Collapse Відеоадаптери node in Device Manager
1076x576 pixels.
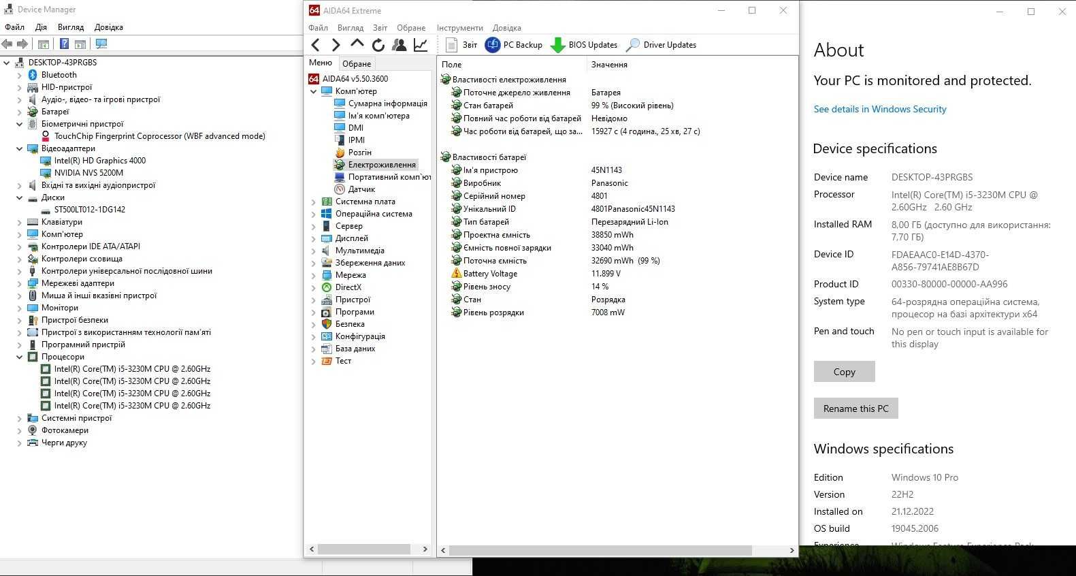point(20,148)
